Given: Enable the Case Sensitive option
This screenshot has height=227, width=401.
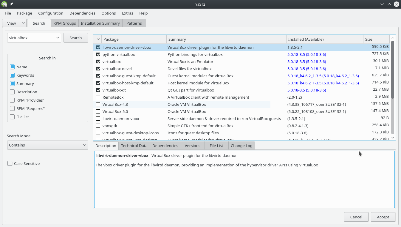Looking at the screenshot, I should click(x=10, y=163).
